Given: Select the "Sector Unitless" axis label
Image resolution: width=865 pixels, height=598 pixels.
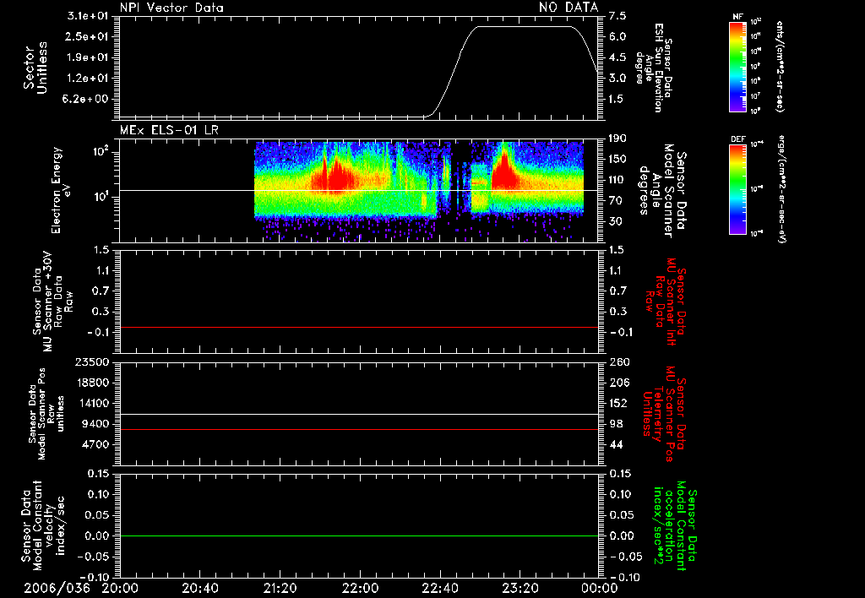Looking at the screenshot, I should 35,68.
